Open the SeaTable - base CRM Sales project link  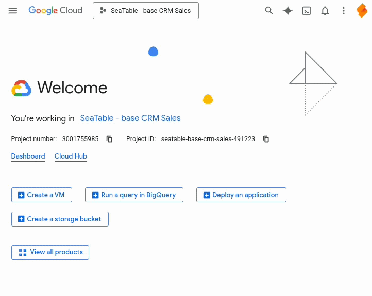point(130,118)
